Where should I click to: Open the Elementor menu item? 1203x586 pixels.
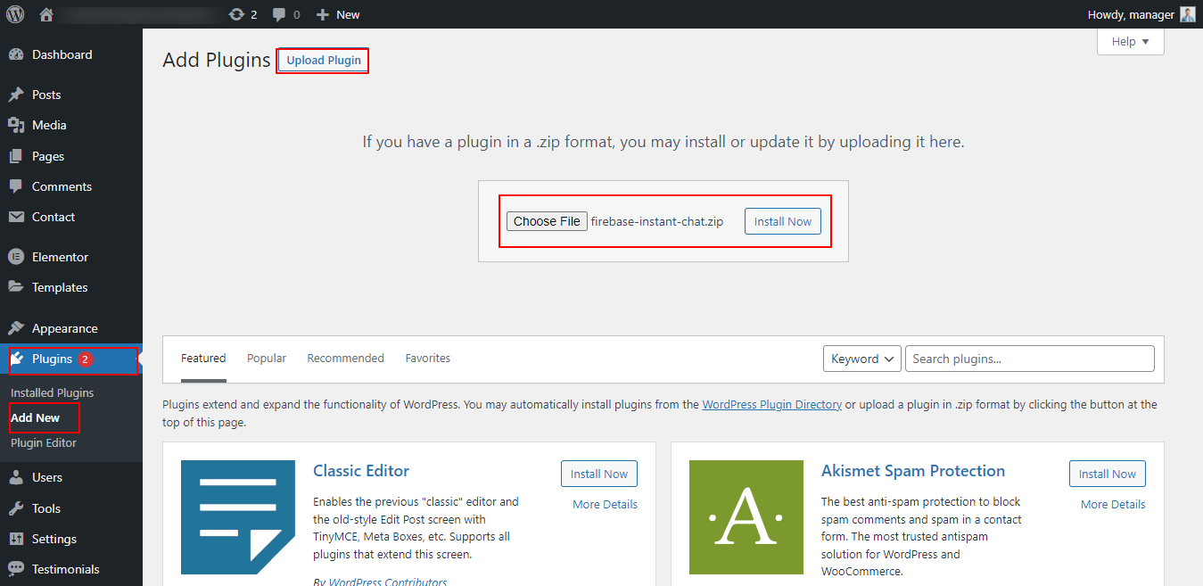(71, 257)
